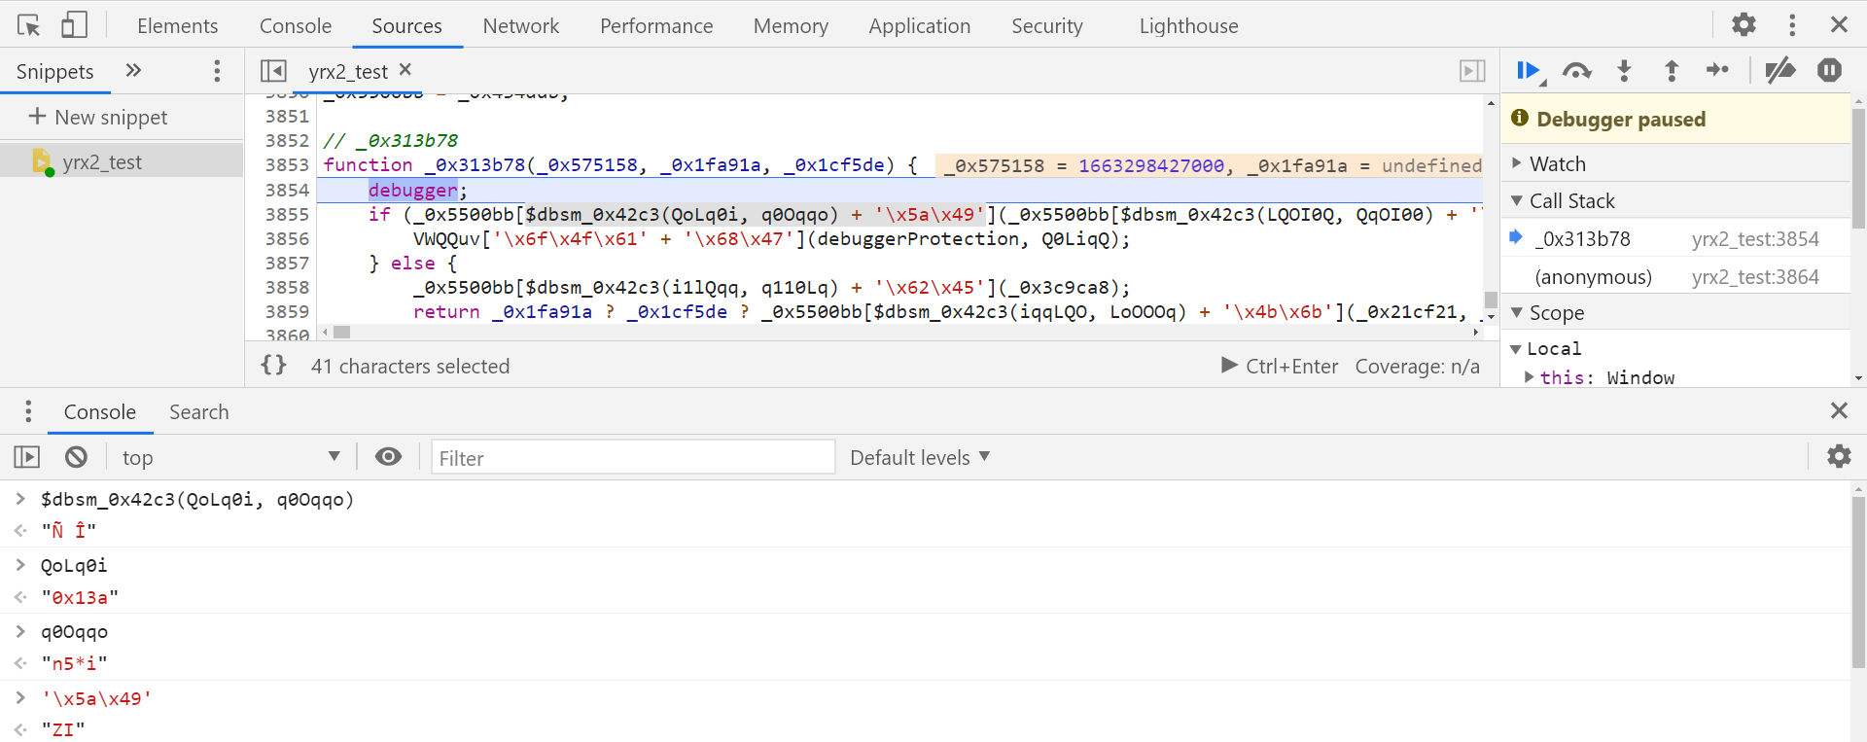
Task: Switch to the top Console tab
Action: tap(296, 26)
